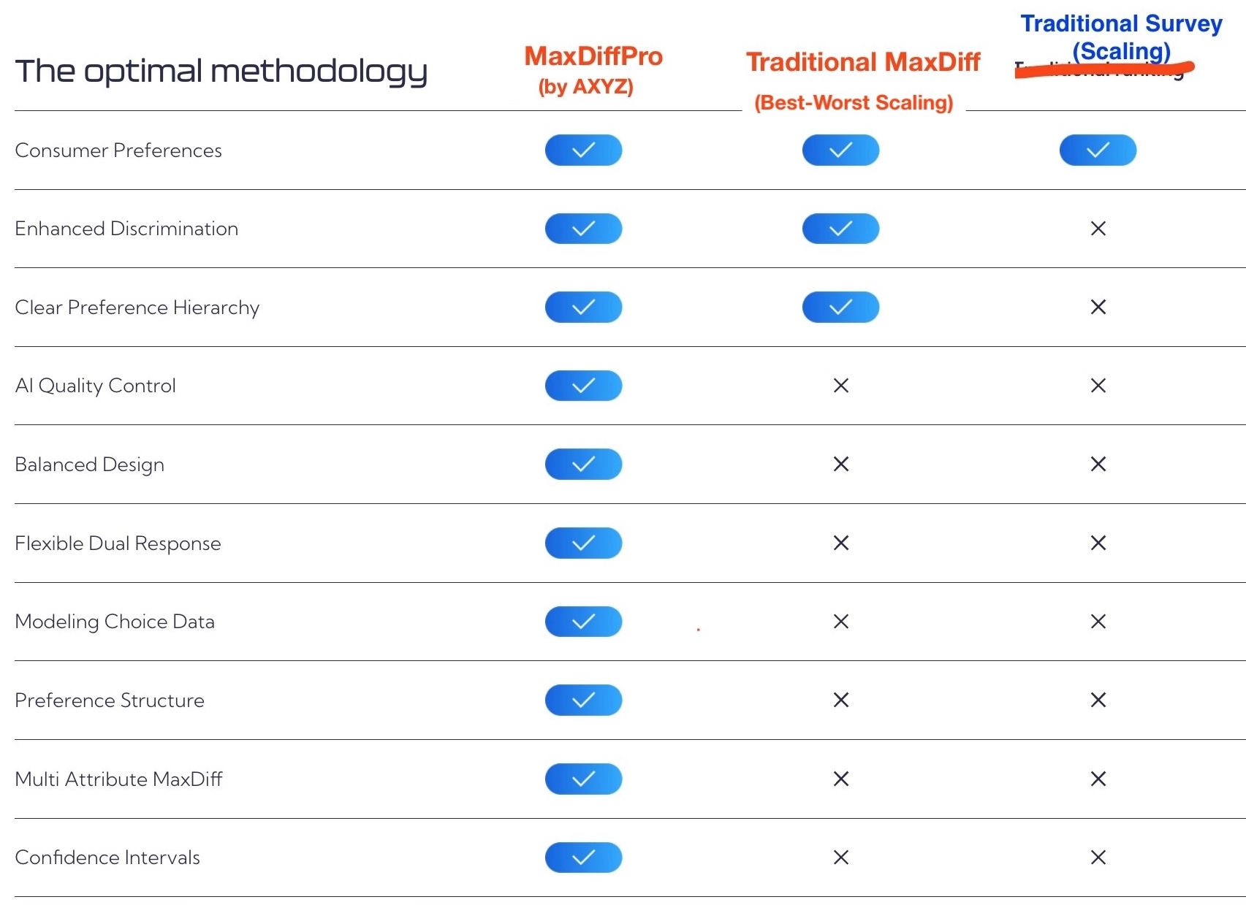Click the X for Traditional Survey Flexible Dual Response
Screen dimensions: 1246x905
tap(1098, 543)
